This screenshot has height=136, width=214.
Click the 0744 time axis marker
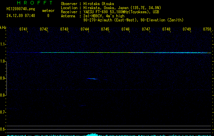tap(85, 29)
